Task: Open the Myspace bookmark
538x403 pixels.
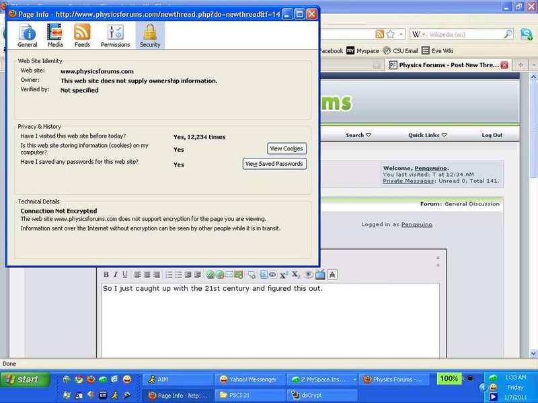Action: coord(362,51)
